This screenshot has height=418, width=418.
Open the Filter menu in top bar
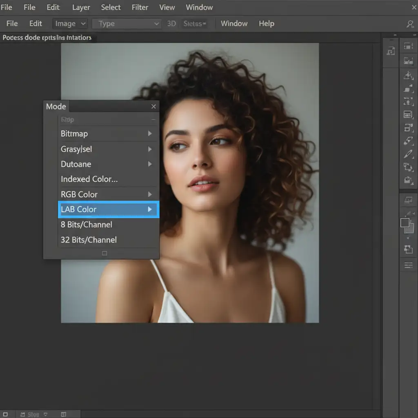click(x=140, y=7)
